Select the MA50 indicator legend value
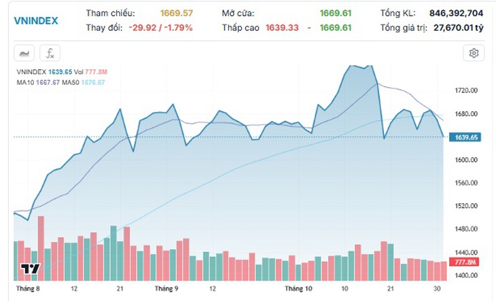Screen dimensions: 496x301 (93, 82)
